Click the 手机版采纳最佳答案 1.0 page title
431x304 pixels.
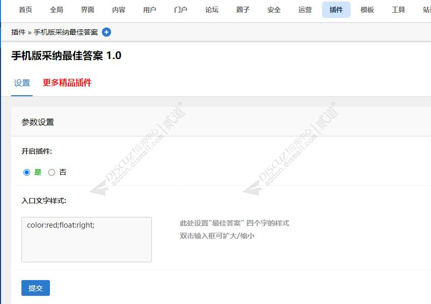66,56
